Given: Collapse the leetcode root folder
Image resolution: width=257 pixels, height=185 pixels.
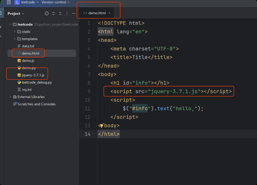Looking at the screenshot, I should 10,24.
